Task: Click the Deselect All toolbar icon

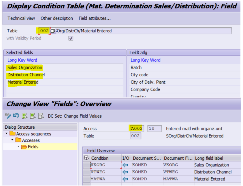Action: 41,116
